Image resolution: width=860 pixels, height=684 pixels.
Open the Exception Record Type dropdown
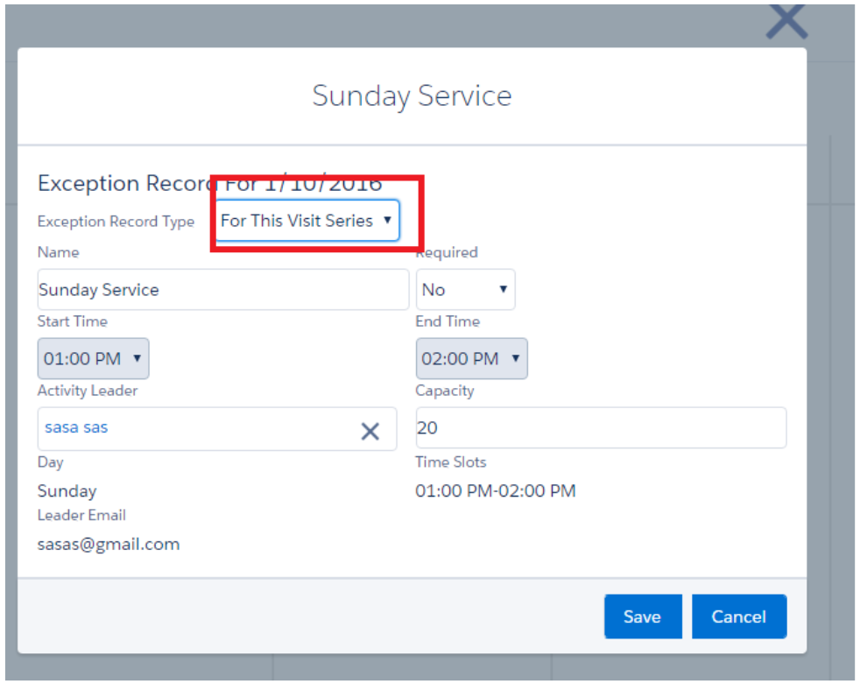tap(307, 221)
